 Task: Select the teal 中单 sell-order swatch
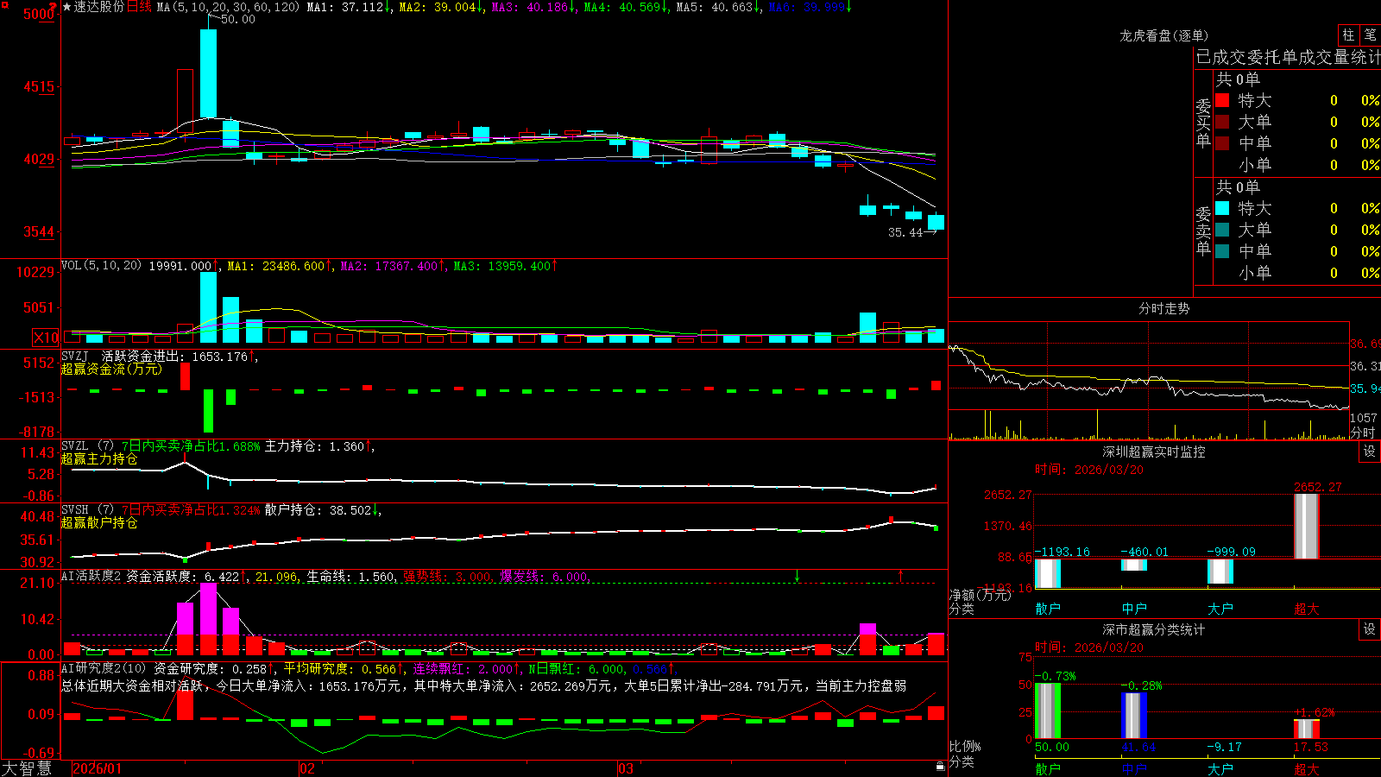tap(1222, 251)
